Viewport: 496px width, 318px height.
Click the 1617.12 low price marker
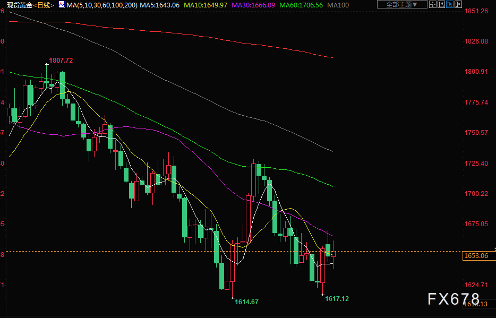tap(337, 299)
